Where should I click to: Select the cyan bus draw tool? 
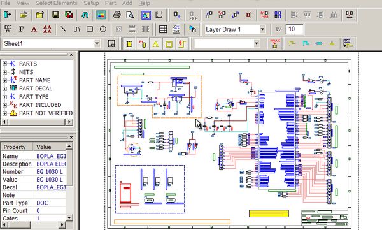pyautogui.click(x=306, y=43)
